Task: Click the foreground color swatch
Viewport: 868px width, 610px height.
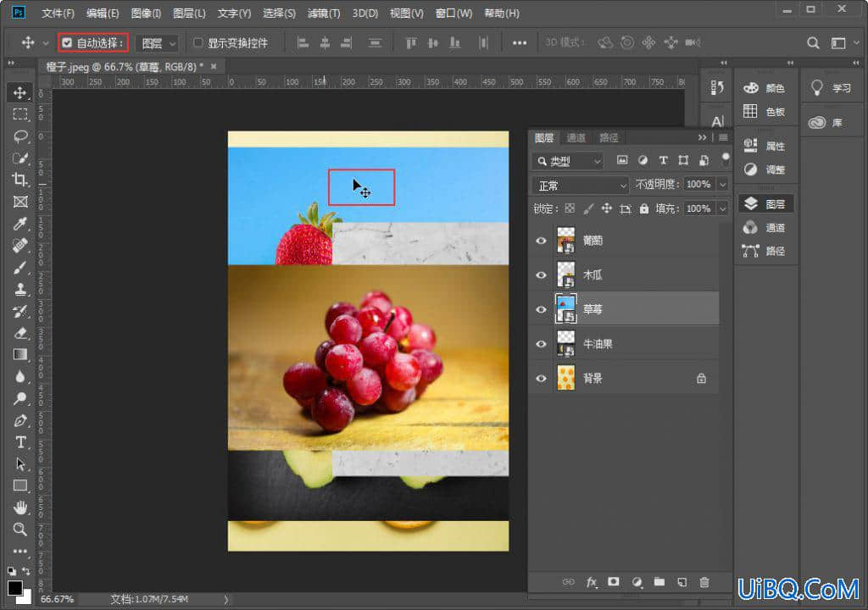Action: (15, 587)
